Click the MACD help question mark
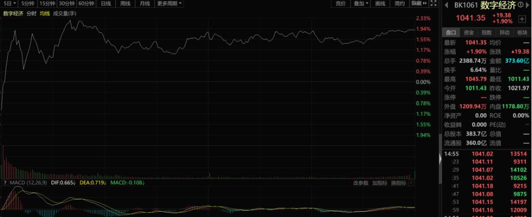Screen dimensions: 532x217 click(x=5, y=183)
